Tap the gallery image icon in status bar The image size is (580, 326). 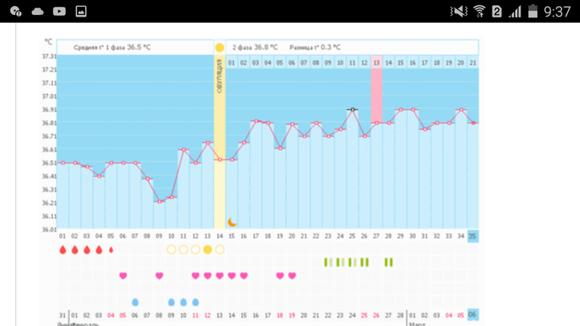pos(81,11)
